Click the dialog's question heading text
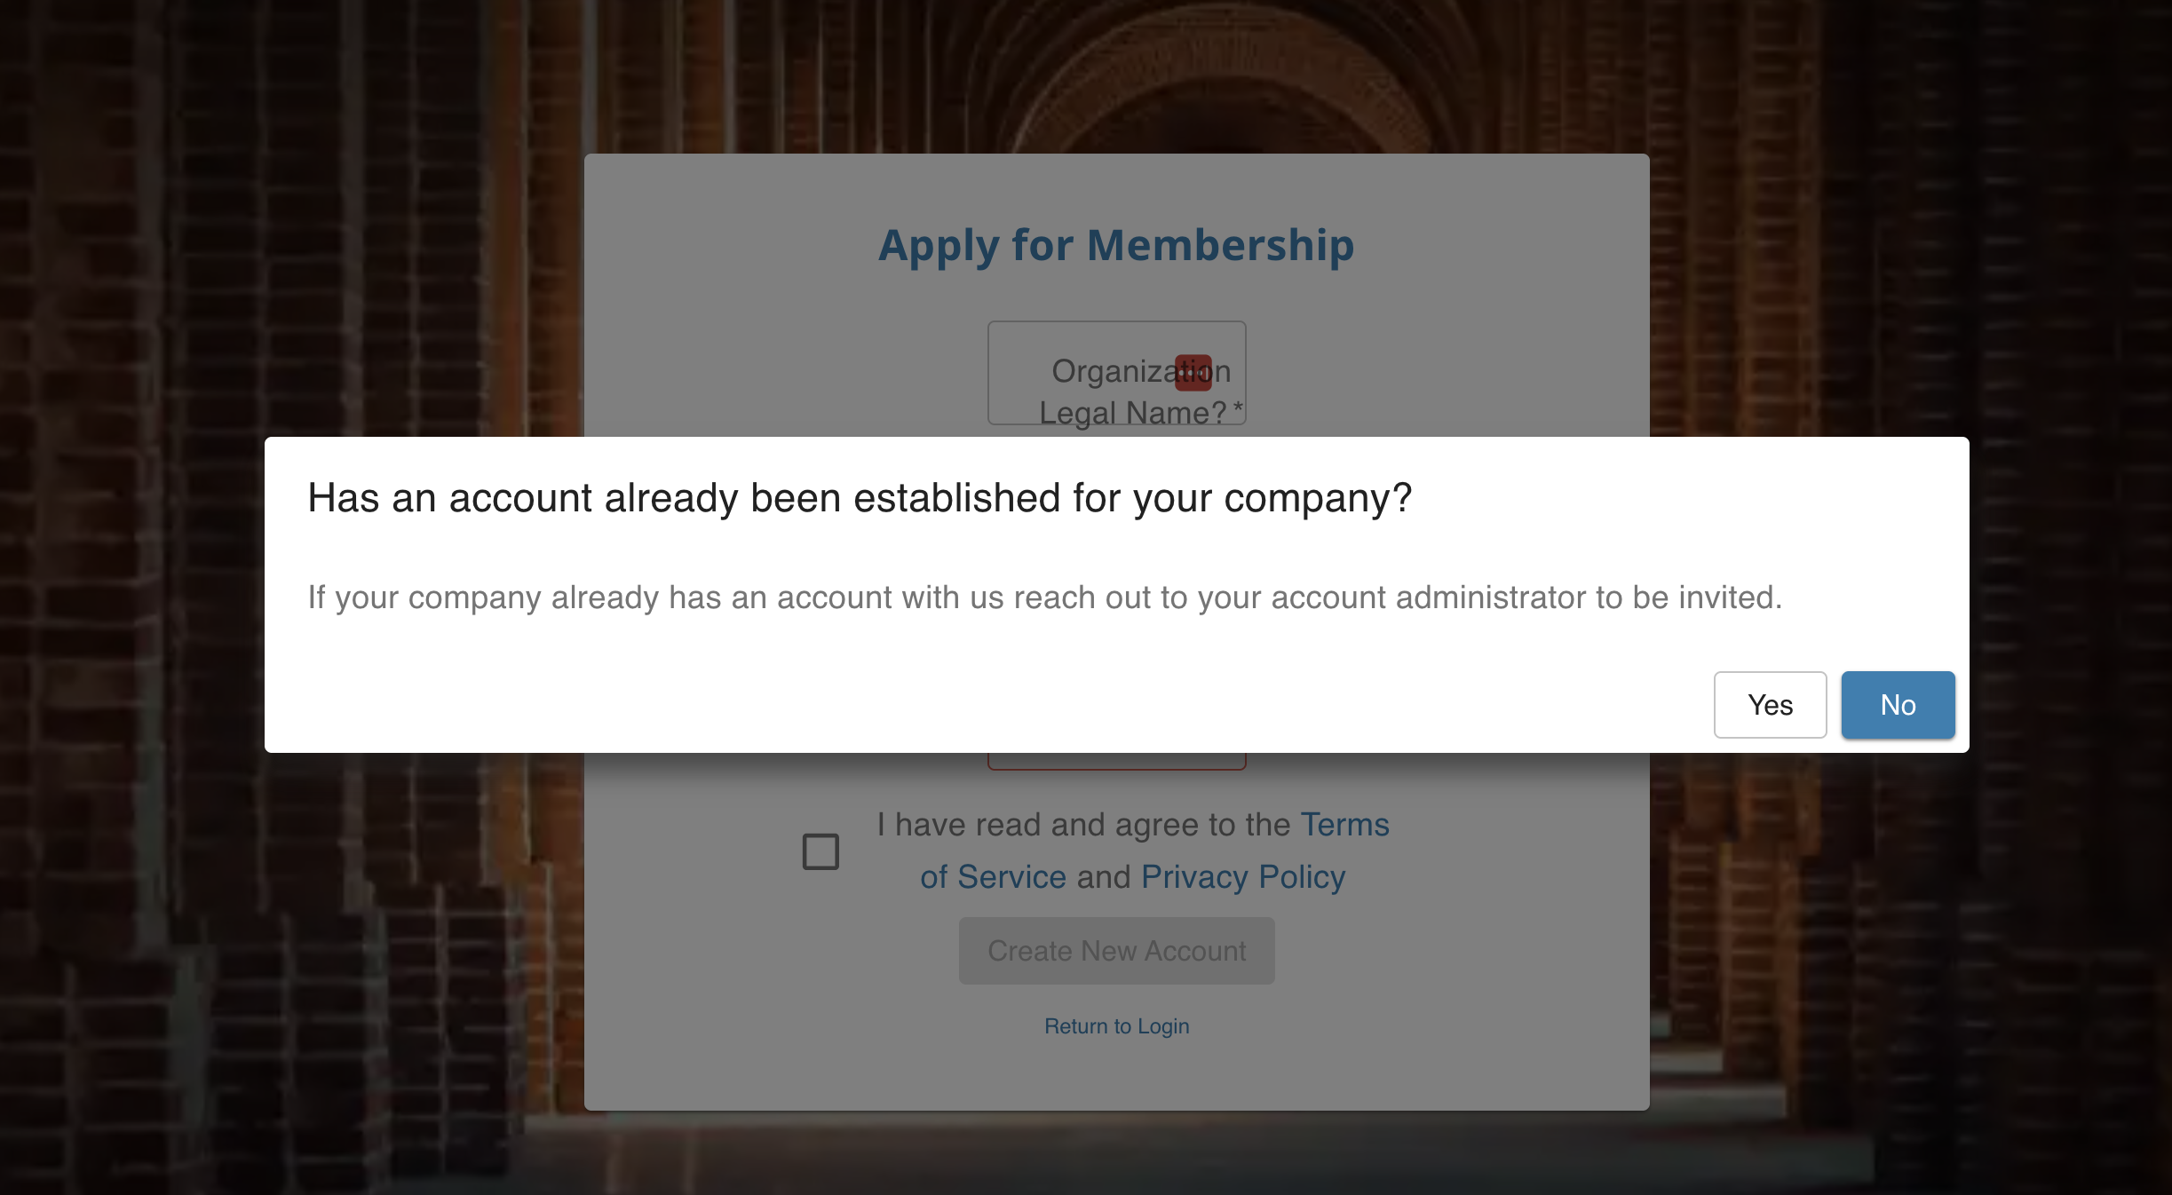 (859, 498)
